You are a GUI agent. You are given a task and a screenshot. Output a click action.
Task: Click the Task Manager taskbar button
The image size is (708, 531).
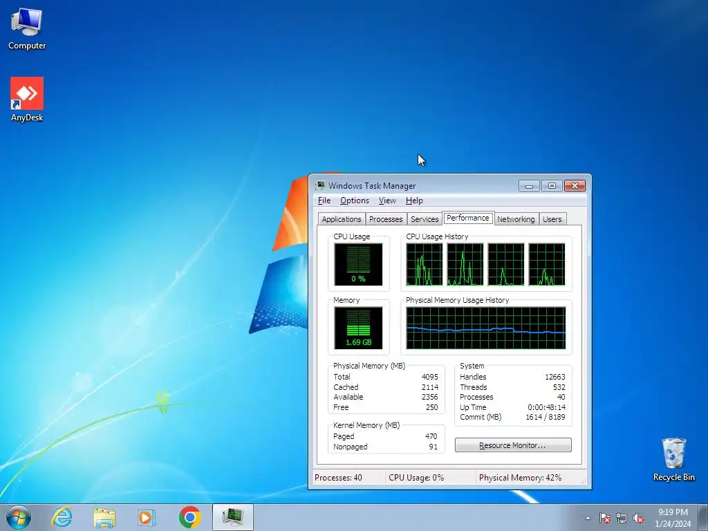232,517
